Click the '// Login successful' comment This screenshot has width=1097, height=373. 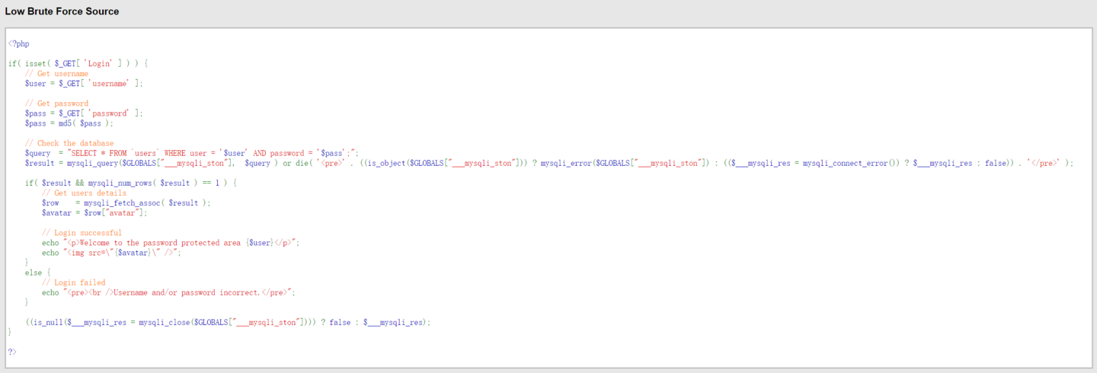tap(82, 233)
